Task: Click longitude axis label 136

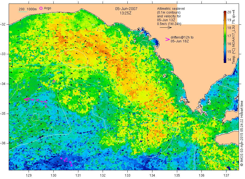Action: [x=201, y=175]
